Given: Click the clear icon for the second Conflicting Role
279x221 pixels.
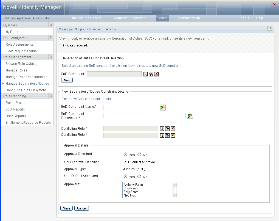Looking at the screenshot, I should click(x=173, y=136).
